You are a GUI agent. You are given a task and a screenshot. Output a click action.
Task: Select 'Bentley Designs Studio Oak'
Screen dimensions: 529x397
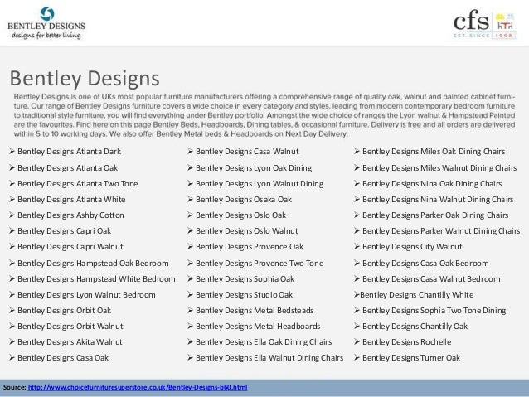click(244, 295)
